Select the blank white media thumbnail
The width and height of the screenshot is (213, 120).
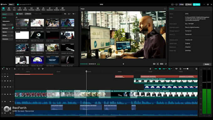22,35
